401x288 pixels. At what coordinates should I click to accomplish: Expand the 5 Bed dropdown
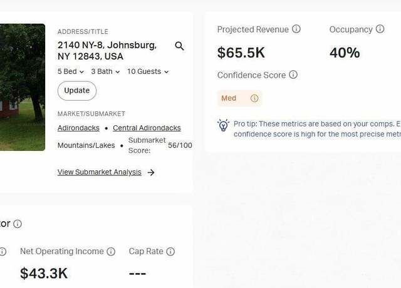[71, 71]
